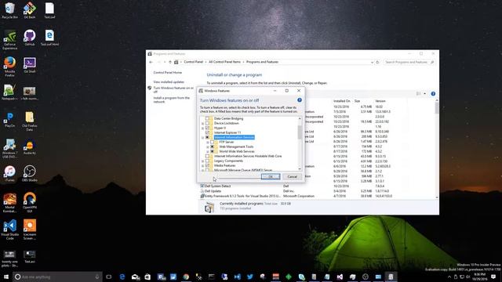Screen dimensions: 502x282
Task: Toggle the Hyper-V checkbox
Action: click(x=207, y=128)
